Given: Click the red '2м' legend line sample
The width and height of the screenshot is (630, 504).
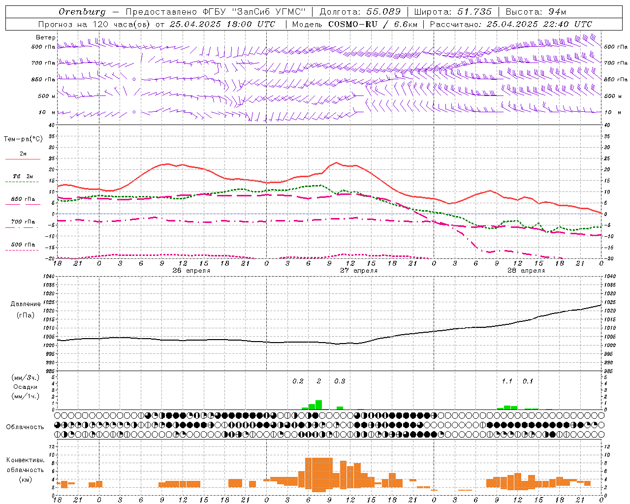Looking at the screenshot, I should 23,159.
